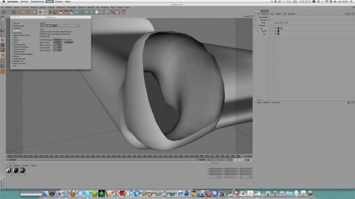Expand the Interfaccia preferences category
Viewport: 355px width, 199px height.
(12, 28)
